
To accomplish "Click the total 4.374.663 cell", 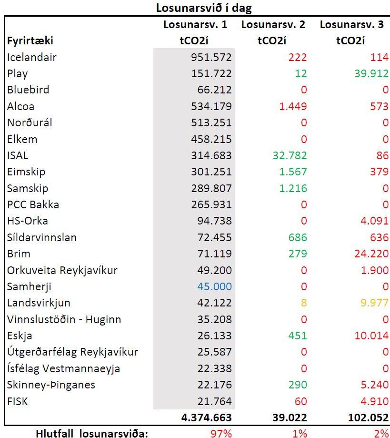I will pyautogui.click(x=207, y=418).
